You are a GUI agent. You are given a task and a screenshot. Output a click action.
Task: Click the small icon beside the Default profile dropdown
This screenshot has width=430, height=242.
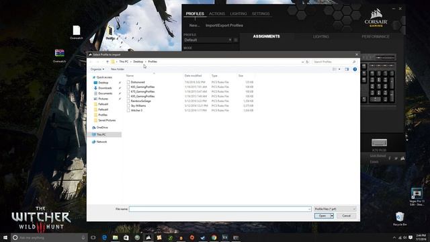click(236, 40)
